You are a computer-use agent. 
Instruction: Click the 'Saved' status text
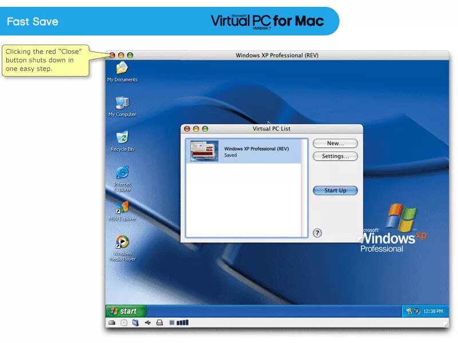(x=231, y=155)
